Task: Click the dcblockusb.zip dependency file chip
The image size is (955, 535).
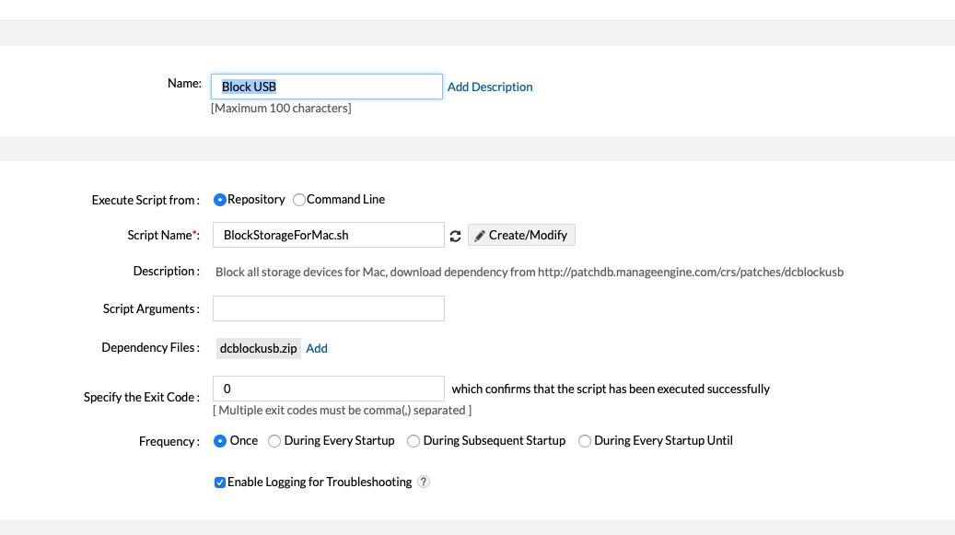Action: (x=258, y=348)
